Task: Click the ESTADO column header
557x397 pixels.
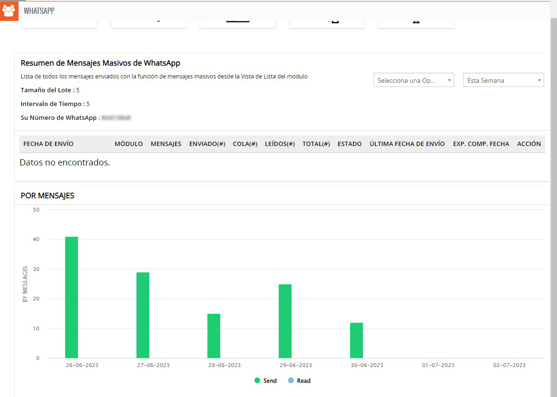Action: pos(350,144)
